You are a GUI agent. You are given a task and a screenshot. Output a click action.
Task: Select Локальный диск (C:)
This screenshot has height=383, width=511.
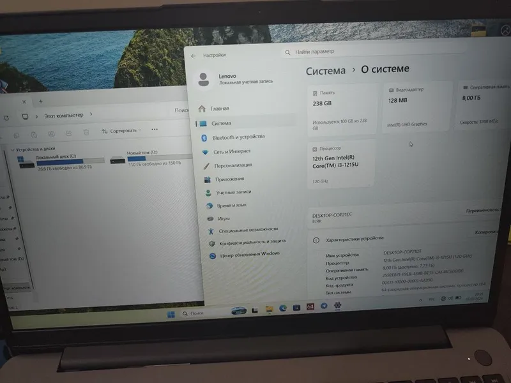point(61,162)
